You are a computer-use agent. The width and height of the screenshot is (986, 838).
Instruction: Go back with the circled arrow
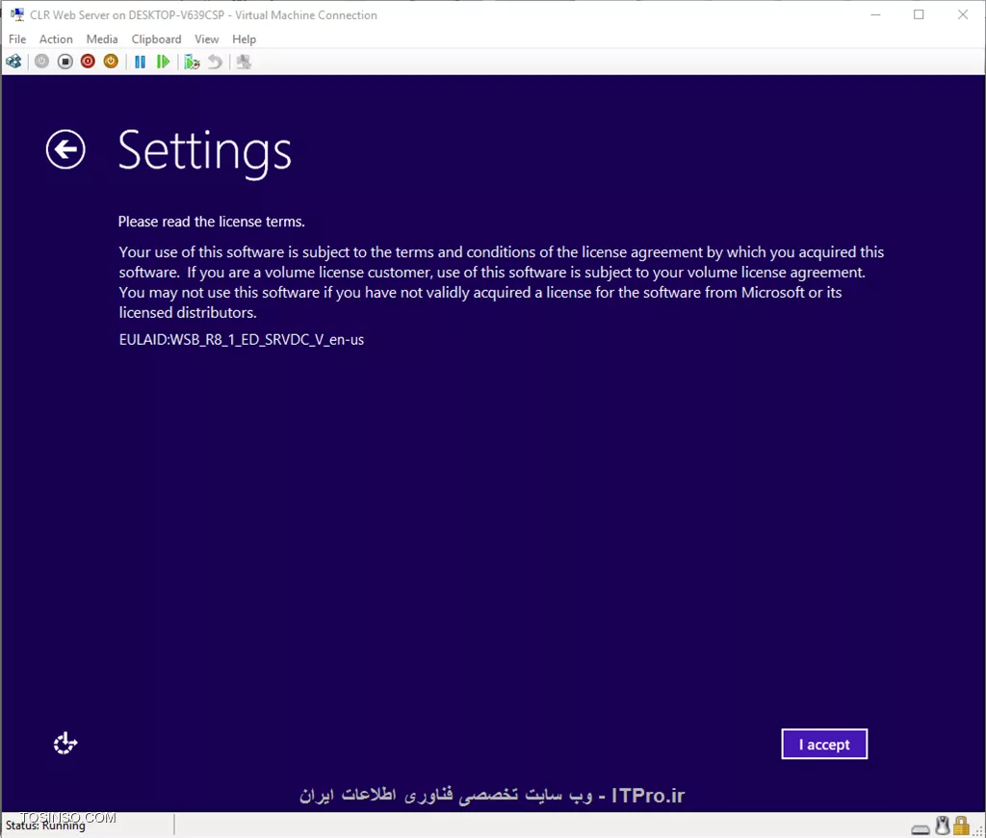tap(65, 149)
